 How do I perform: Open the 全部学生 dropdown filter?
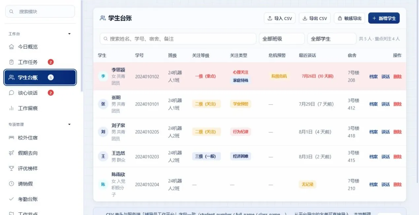pyautogui.click(x=332, y=39)
